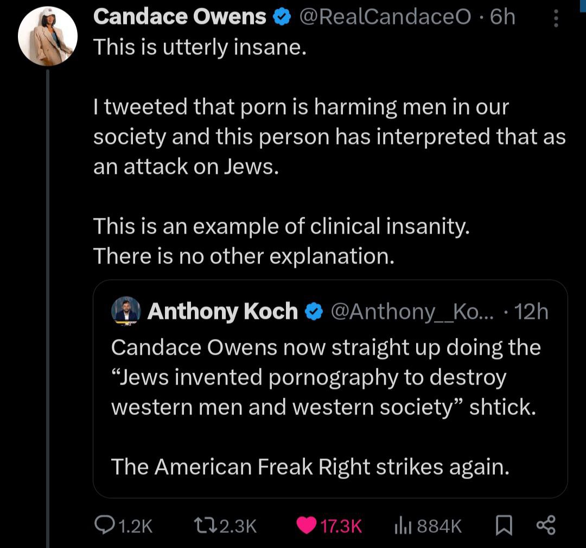Click the 6h timestamp on the tweet

502,17
